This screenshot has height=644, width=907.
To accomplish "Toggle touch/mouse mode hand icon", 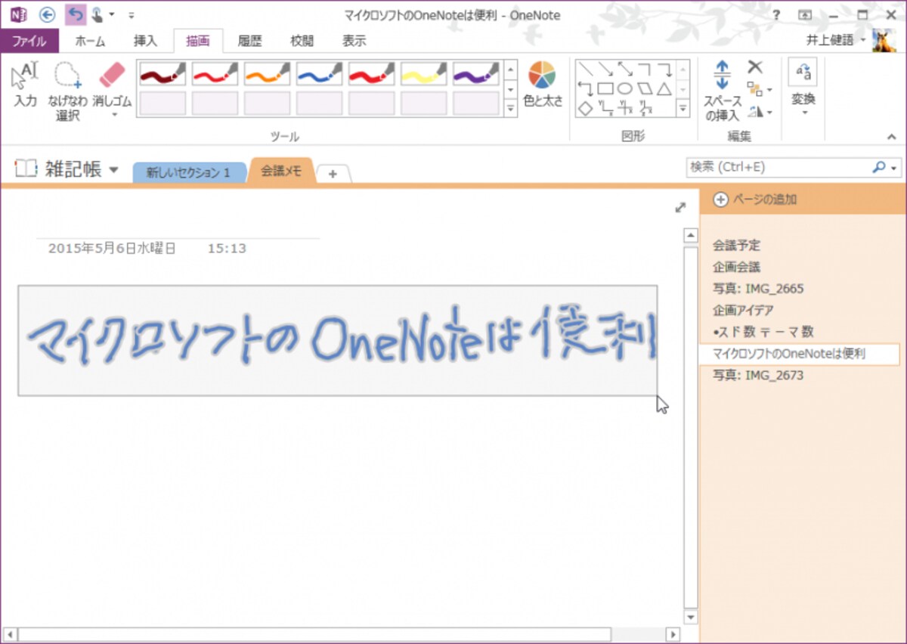I will pyautogui.click(x=98, y=14).
